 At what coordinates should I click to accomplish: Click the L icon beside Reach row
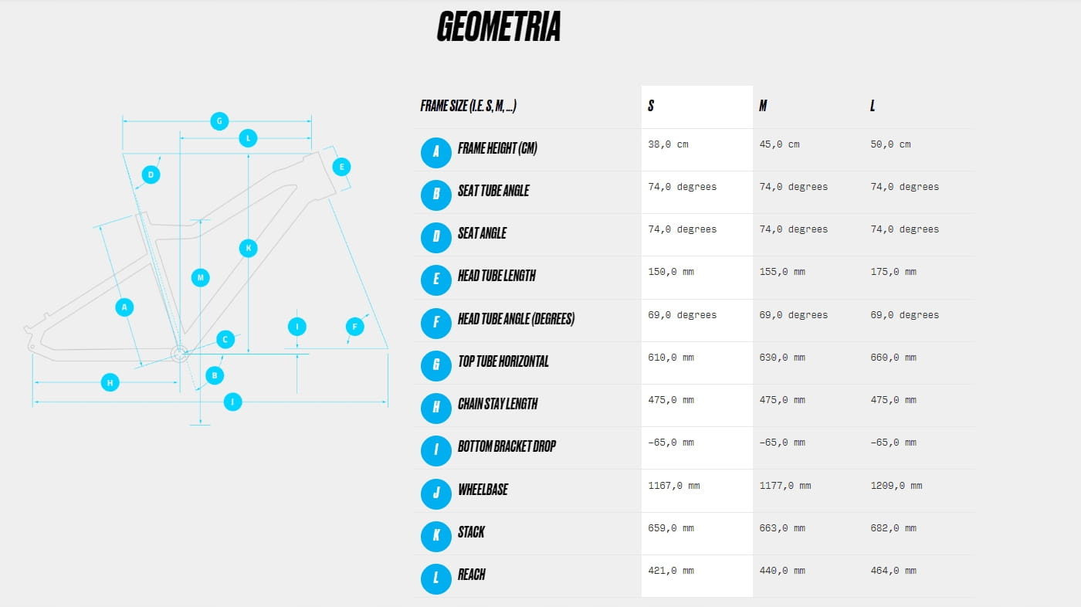click(436, 577)
